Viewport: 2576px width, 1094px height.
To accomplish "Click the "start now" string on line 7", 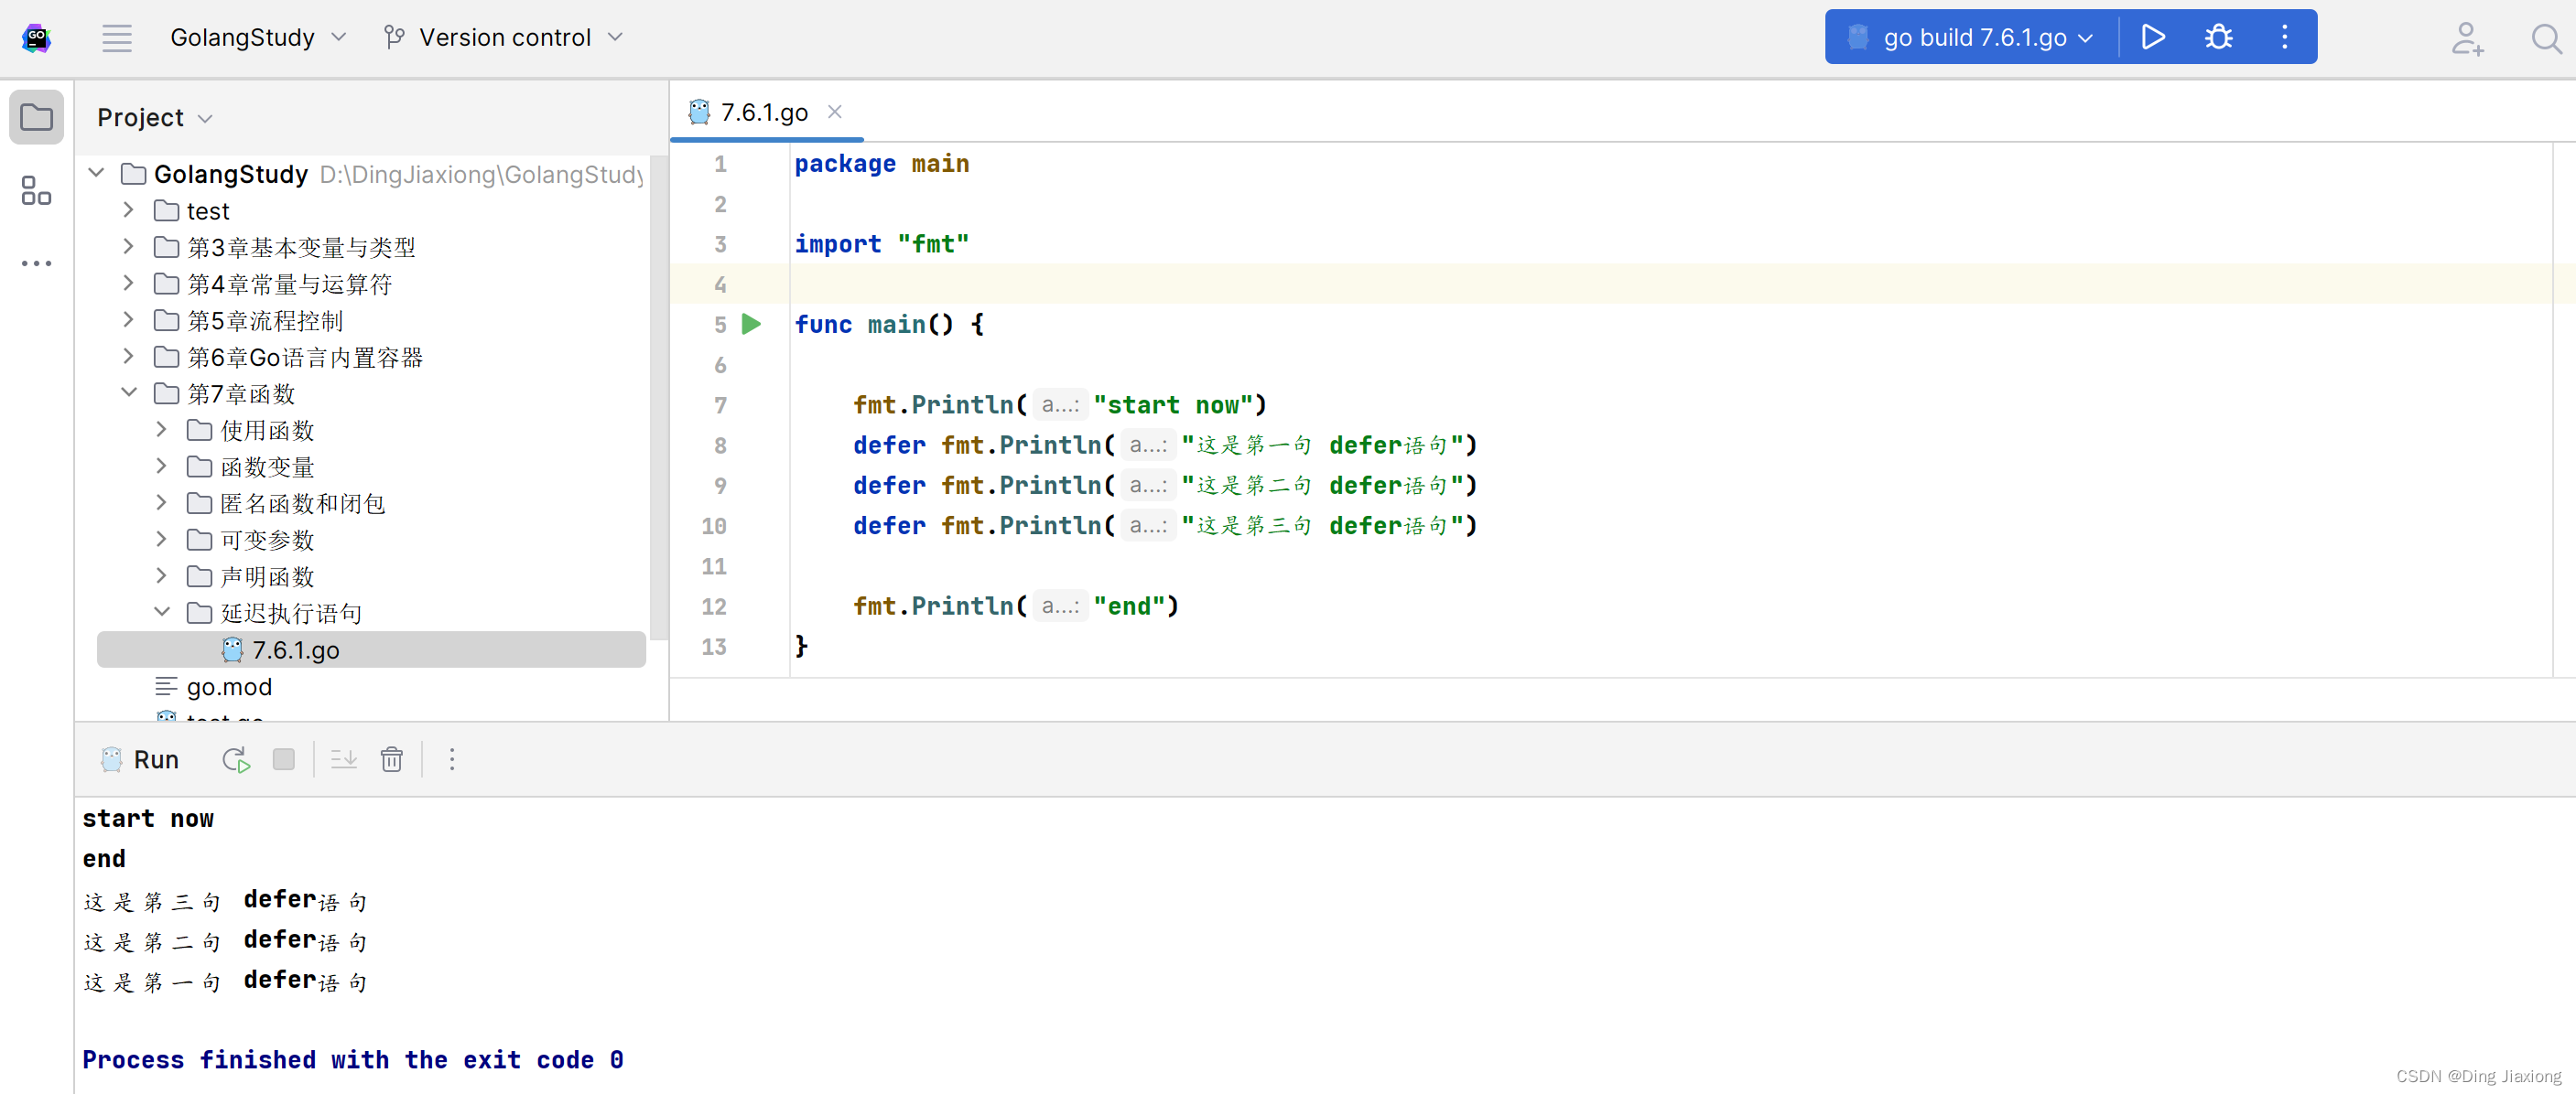I will pos(1173,404).
